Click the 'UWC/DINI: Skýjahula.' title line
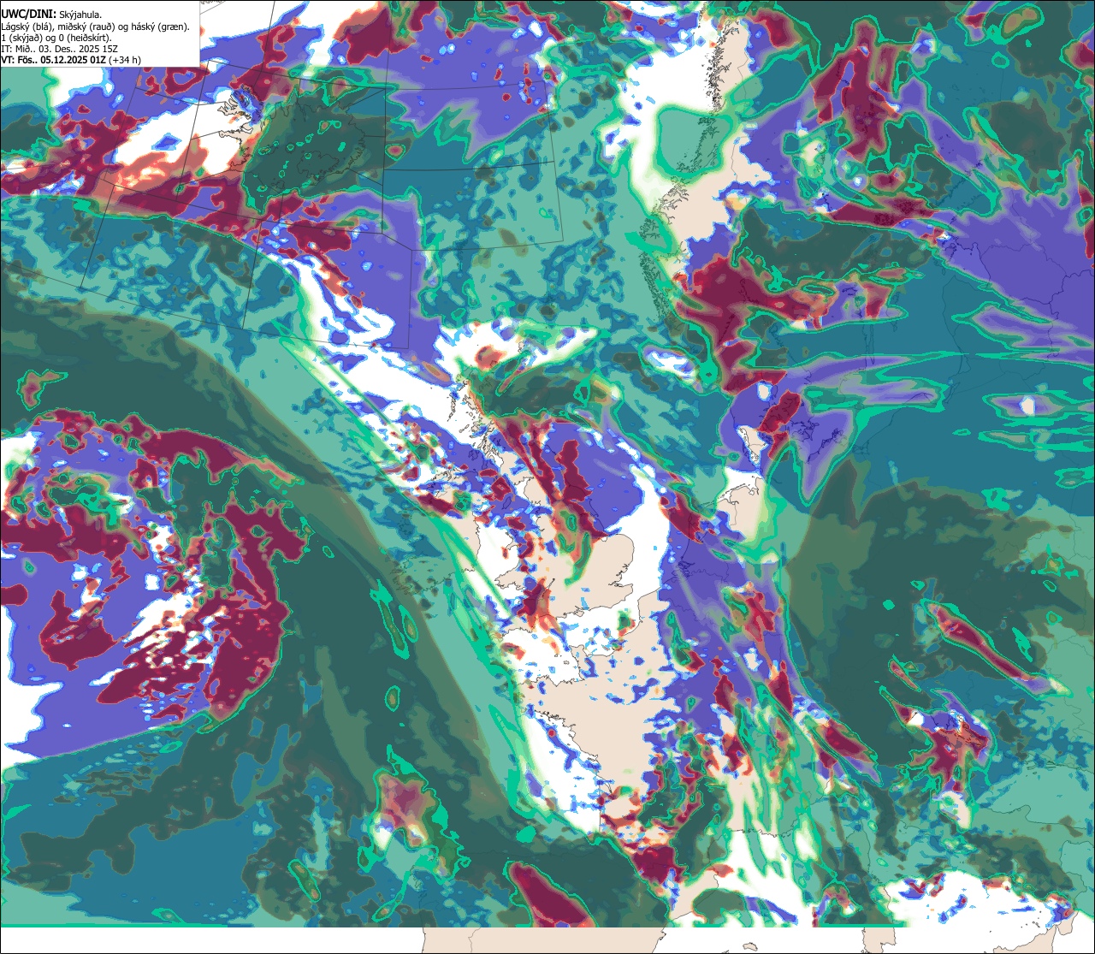1095x954 pixels. pos(51,15)
